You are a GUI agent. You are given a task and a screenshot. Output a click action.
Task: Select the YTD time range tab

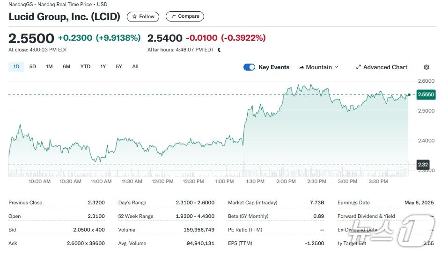pyautogui.click(x=85, y=66)
